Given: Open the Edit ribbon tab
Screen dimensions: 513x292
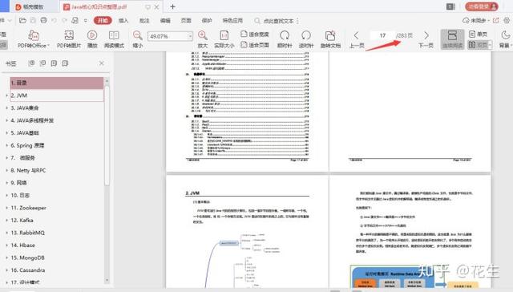Looking at the screenshot, I should pos(165,21).
